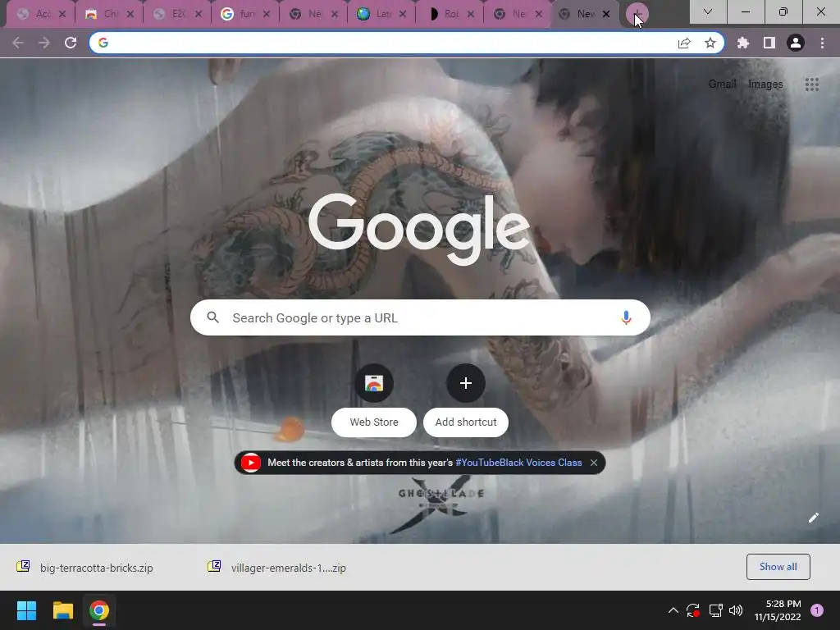Click YouTube icon in promo banner

[251, 463]
